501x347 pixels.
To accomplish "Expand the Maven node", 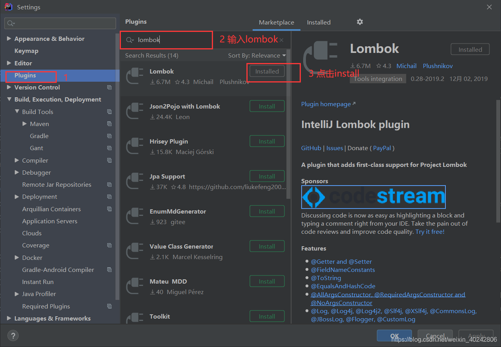I will pos(25,124).
